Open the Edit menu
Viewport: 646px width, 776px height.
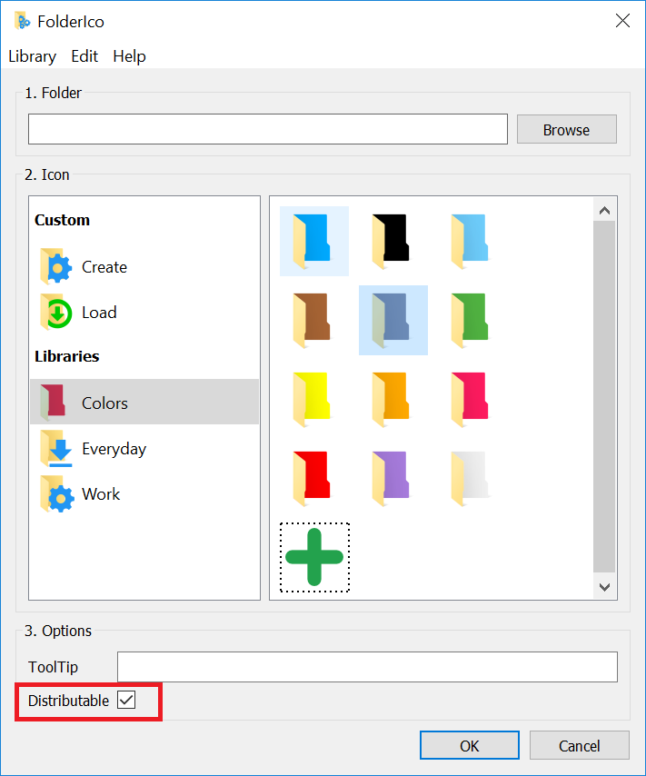click(x=84, y=56)
